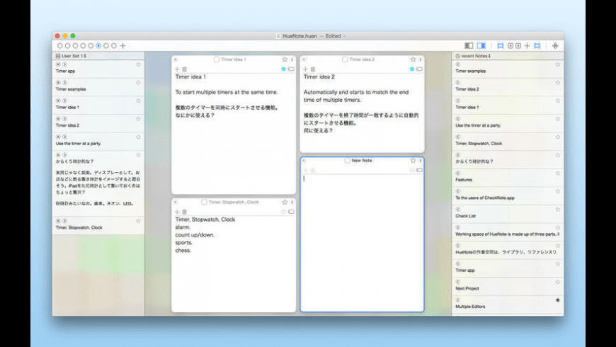Star the Timer idea 1 note card
Image resolution: width=616 pixels, height=347 pixels.
point(283,59)
